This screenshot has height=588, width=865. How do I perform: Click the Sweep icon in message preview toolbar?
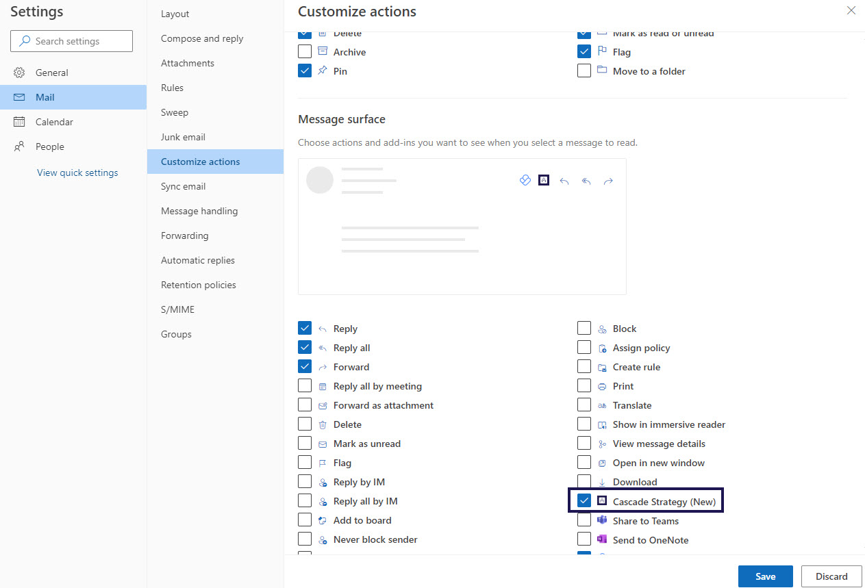pyautogui.click(x=525, y=180)
